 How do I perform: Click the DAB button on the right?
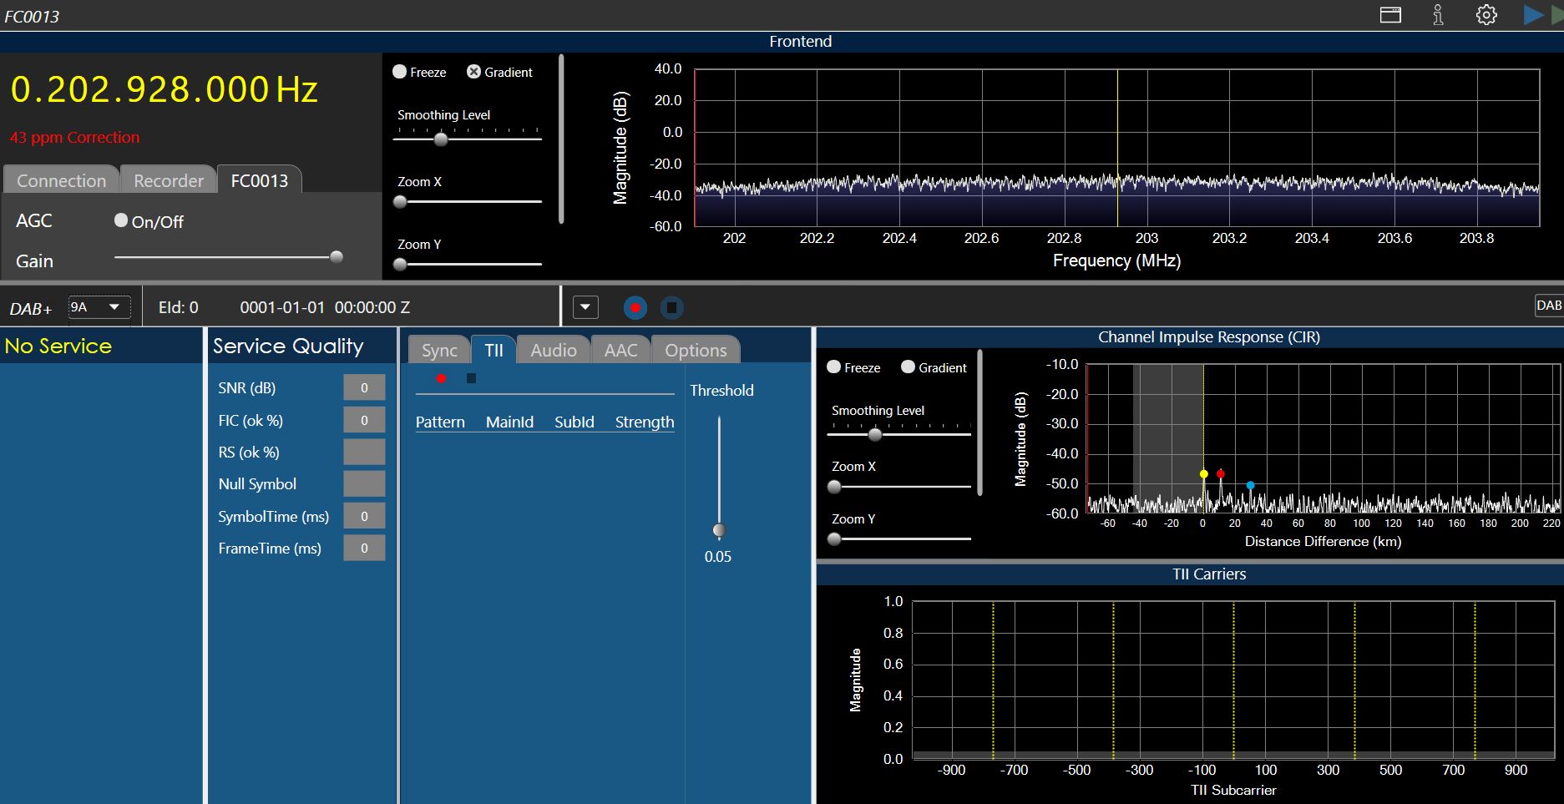1548,306
